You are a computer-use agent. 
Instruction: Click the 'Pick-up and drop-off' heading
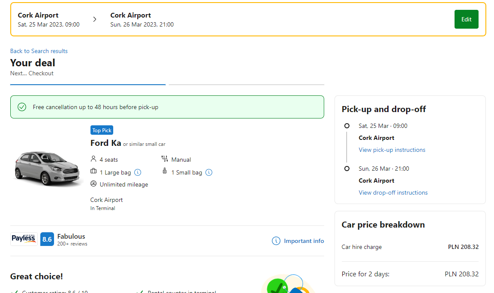(x=384, y=109)
